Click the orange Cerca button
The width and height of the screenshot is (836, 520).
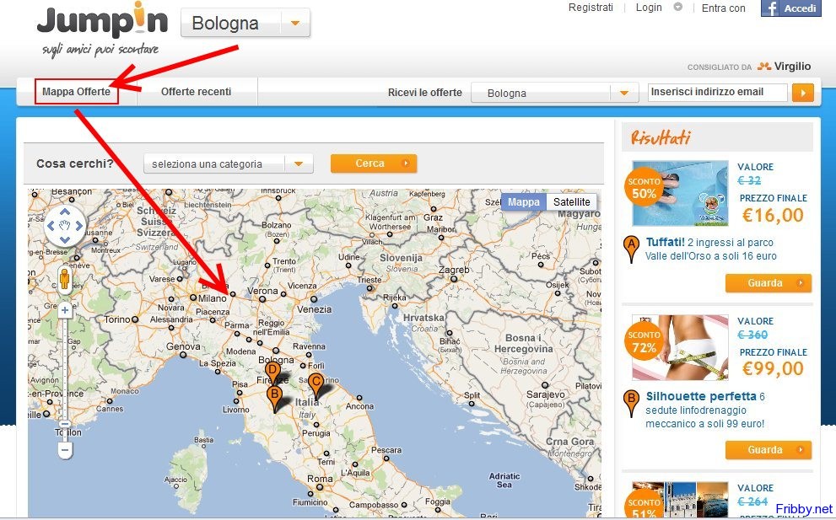coord(373,164)
